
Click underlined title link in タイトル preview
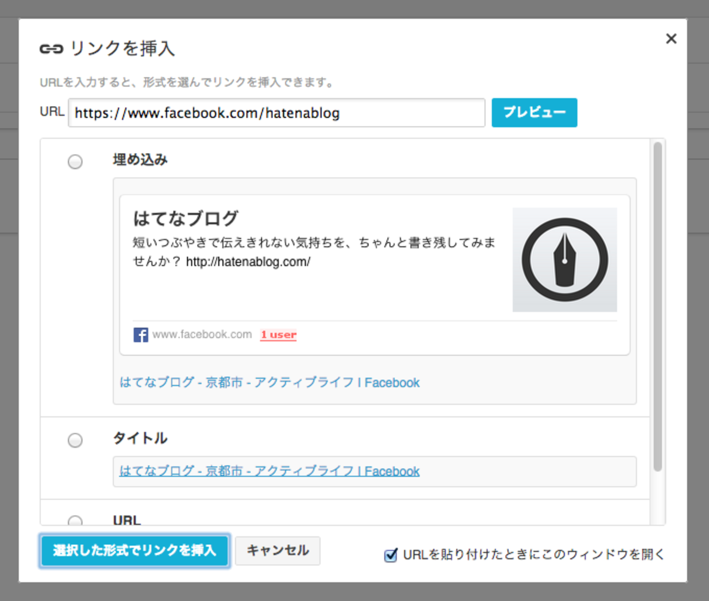click(269, 471)
